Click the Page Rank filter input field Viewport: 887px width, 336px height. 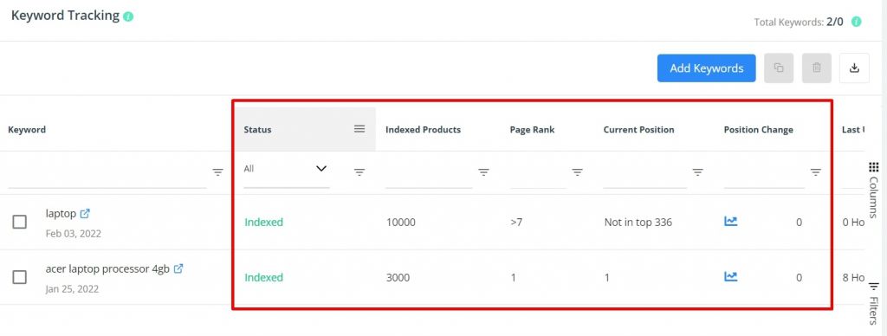537,174
